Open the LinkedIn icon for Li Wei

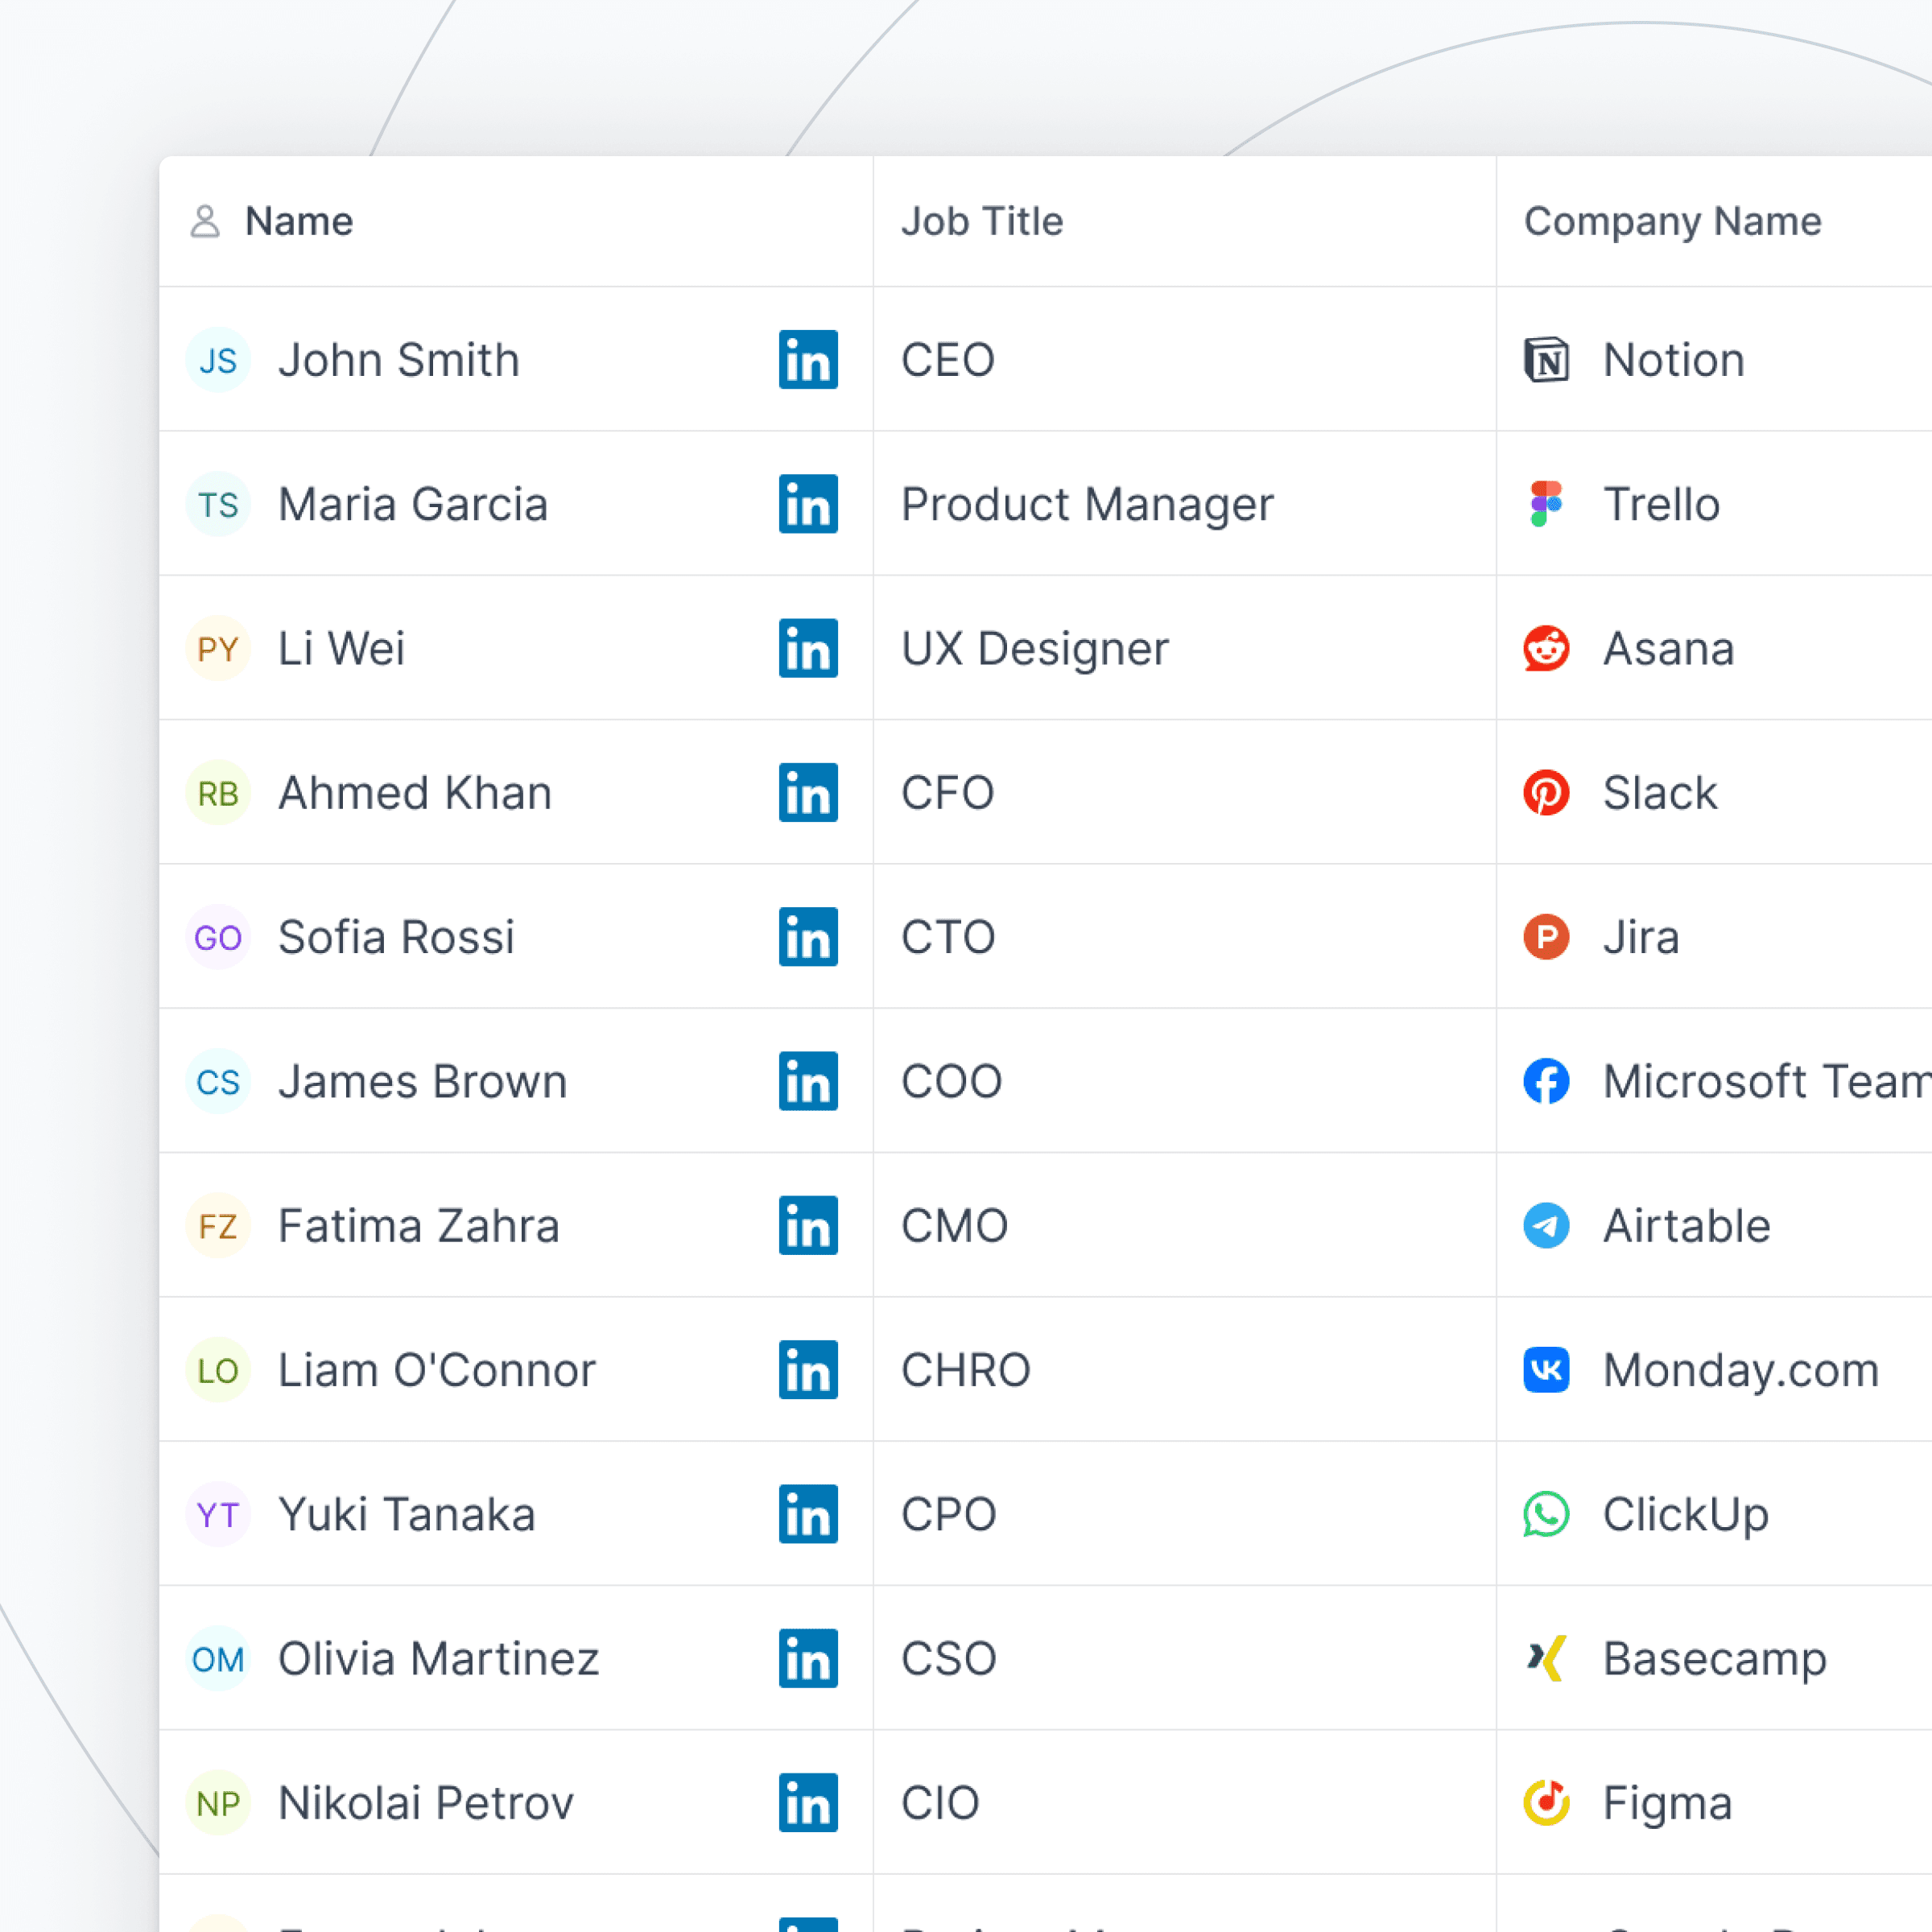coord(808,648)
